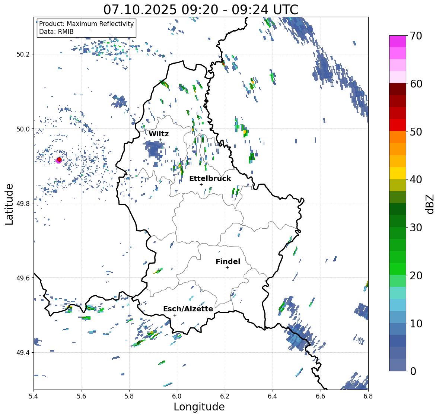Viewport: 439px width, 416px height.
Task: Click latitude tick label 49.4
Action: click(23, 353)
